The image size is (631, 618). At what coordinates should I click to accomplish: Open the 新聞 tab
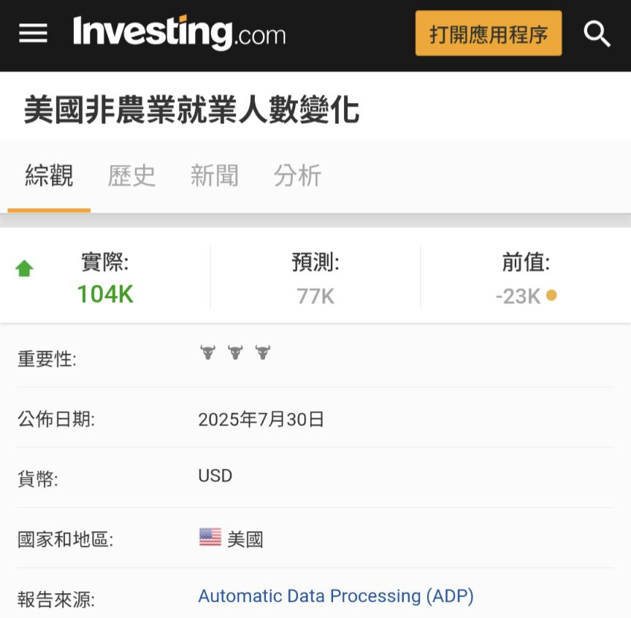coord(215,176)
